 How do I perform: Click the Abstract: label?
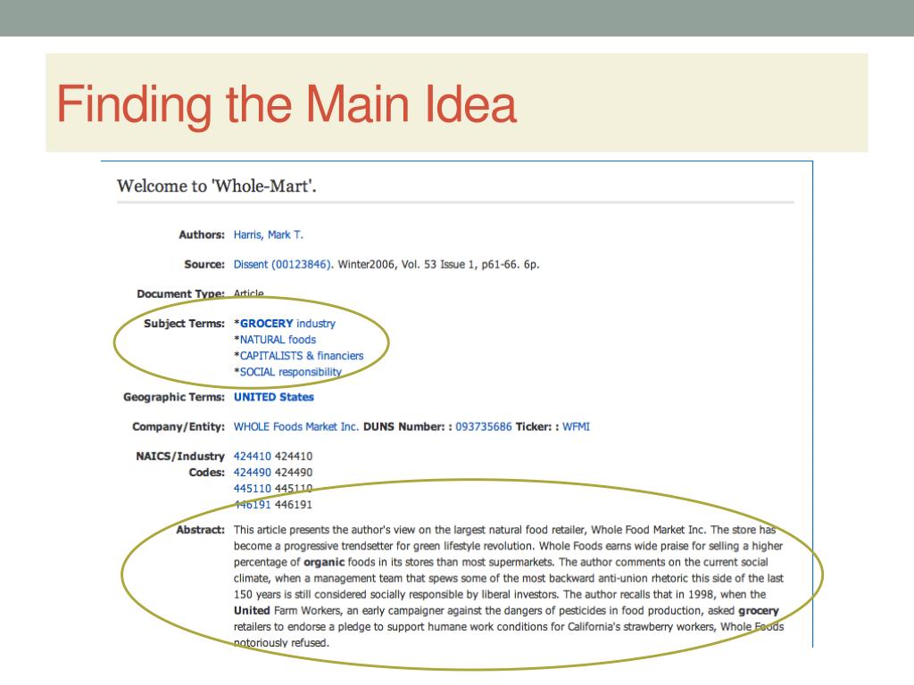(201, 530)
